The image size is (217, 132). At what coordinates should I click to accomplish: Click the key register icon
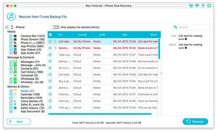coord(203,6)
